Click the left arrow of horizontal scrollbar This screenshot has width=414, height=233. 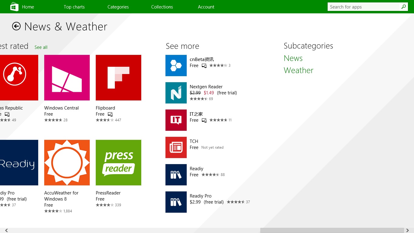(6, 231)
